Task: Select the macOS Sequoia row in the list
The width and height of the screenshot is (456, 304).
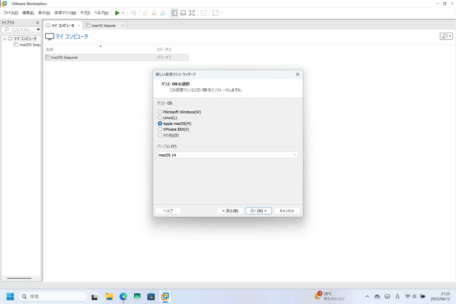Action: coord(76,57)
